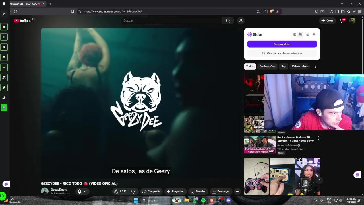The height and width of the screenshot is (205, 364).
Task: Open options menu for Por La Ventana Podcast
Action: coord(318,138)
